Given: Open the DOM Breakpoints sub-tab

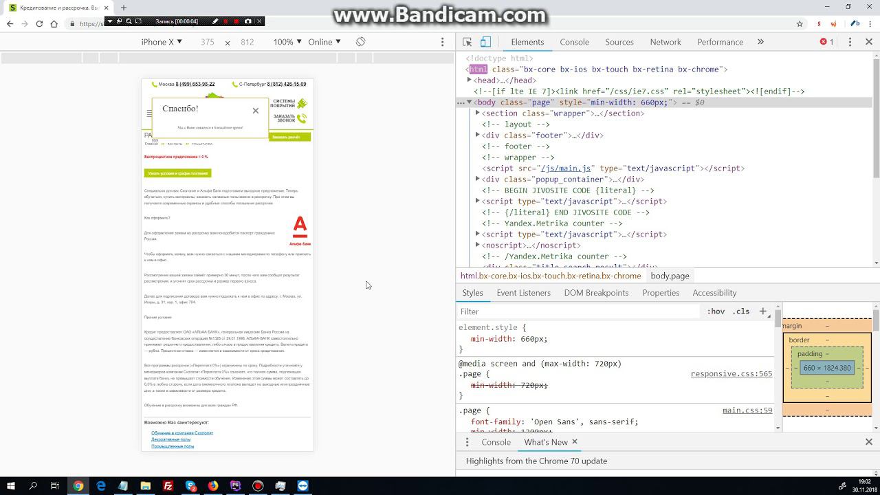Looking at the screenshot, I should [596, 293].
